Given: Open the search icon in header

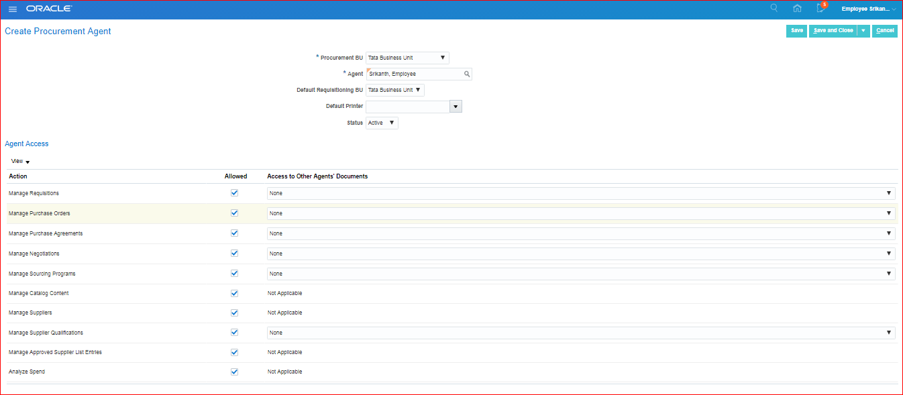Looking at the screenshot, I should coord(774,9).
